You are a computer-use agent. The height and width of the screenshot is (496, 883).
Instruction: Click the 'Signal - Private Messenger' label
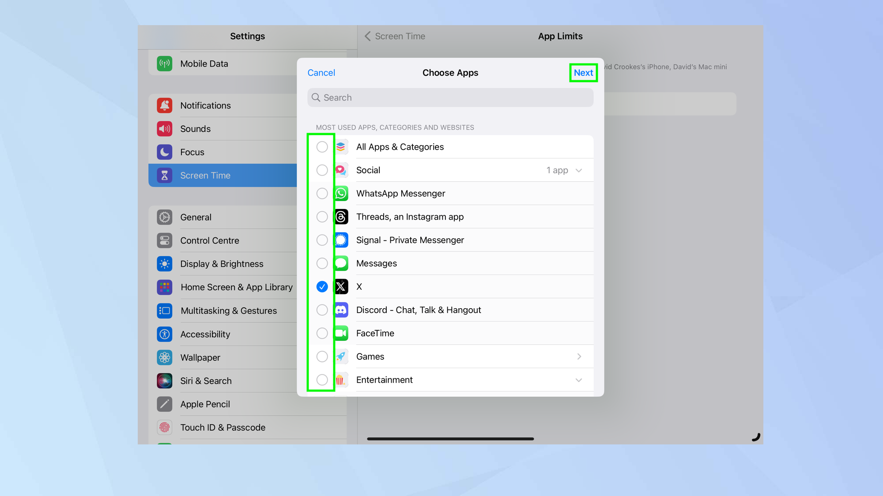tap(410, 240)
